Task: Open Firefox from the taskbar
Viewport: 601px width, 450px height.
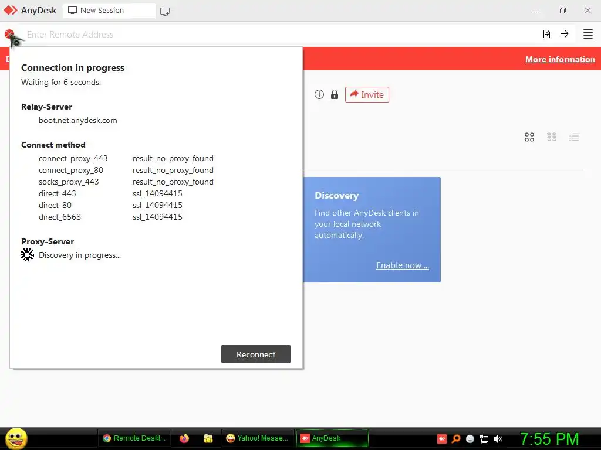Action: (184, 438)
